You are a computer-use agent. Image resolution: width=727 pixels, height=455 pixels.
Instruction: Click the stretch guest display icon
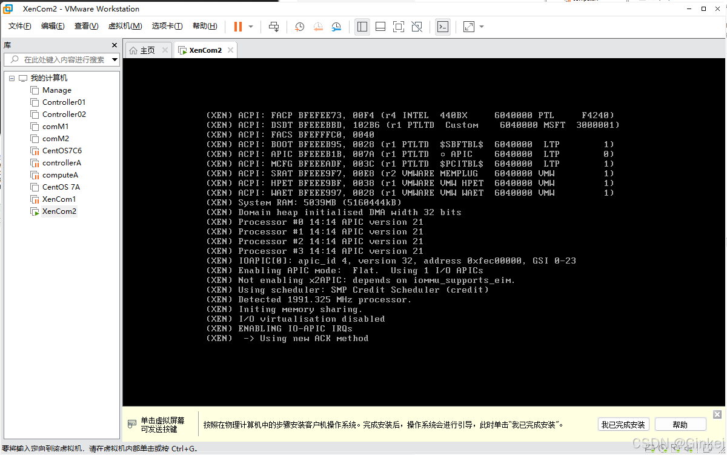(x=469, y=27)
